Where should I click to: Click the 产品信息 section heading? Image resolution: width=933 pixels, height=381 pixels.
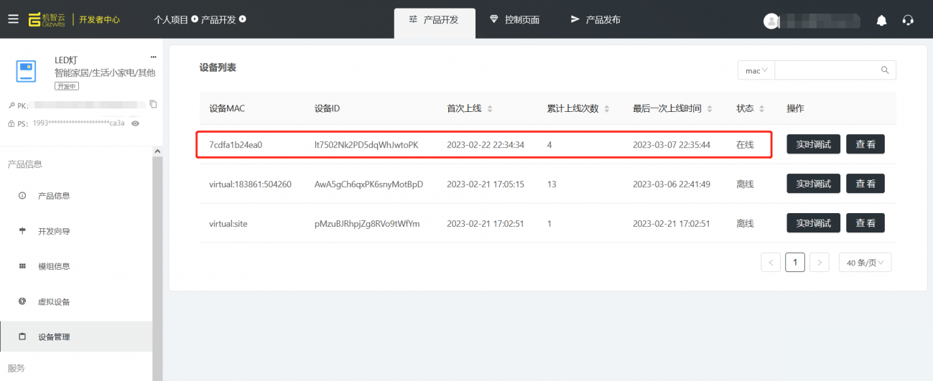pos(25,164)
